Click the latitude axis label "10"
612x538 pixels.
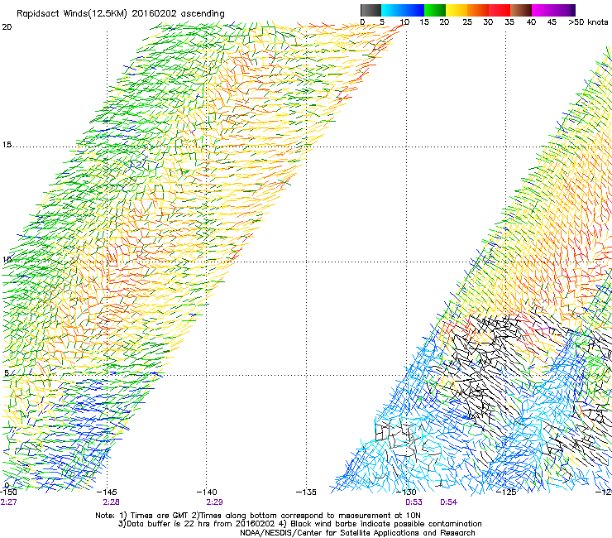7,259
